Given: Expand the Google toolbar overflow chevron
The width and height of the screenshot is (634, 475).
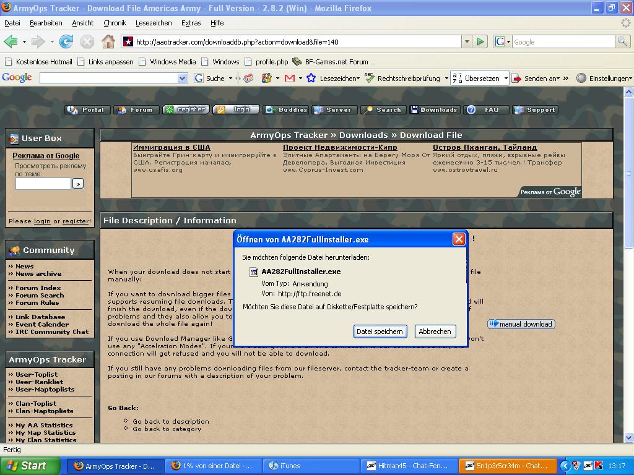Looking at the screenshot, I should (566, 79).
